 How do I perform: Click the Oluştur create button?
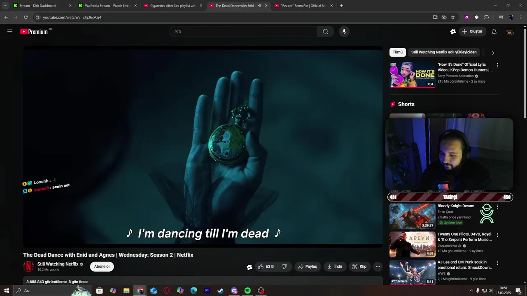click(472, 32)
